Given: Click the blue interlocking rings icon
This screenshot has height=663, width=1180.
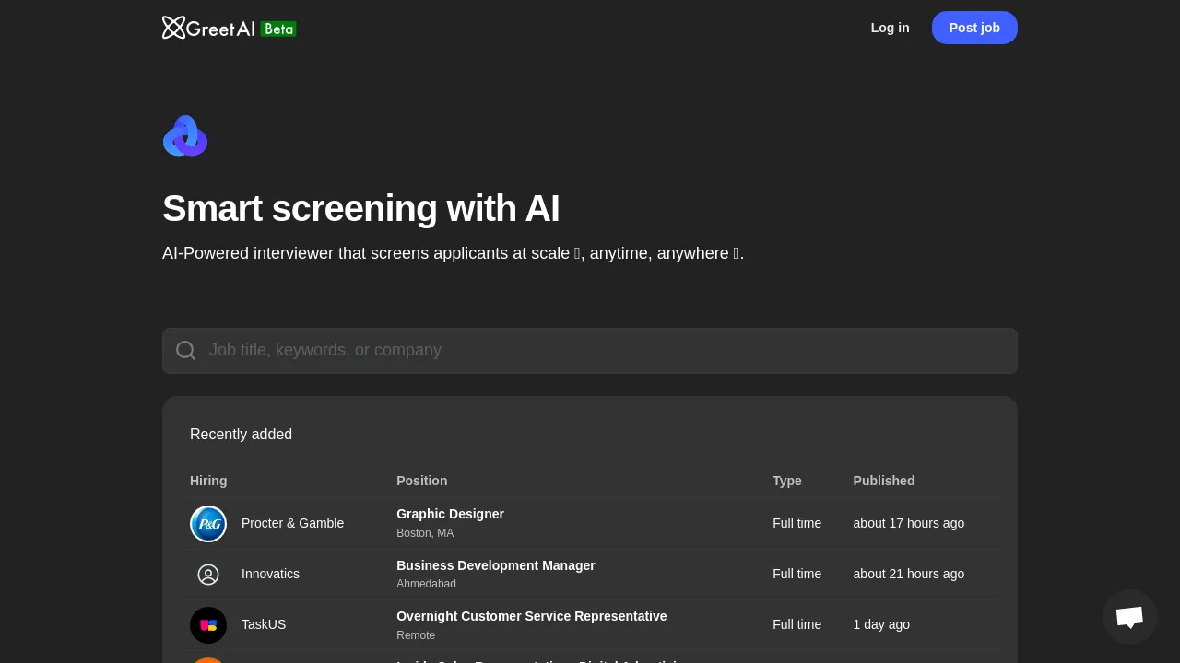Looking at the screenshot, I should pyautogui.click(x=185, y=136).
